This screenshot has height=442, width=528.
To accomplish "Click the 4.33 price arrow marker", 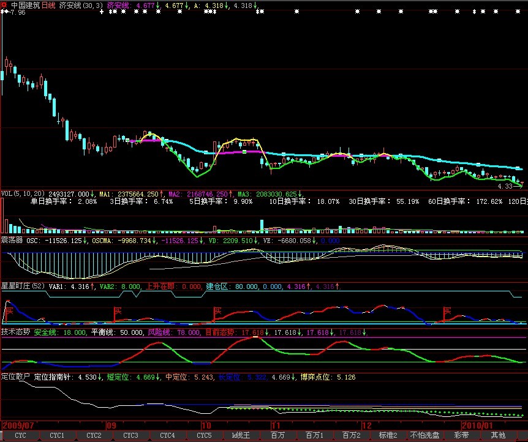I will [508, 186].
